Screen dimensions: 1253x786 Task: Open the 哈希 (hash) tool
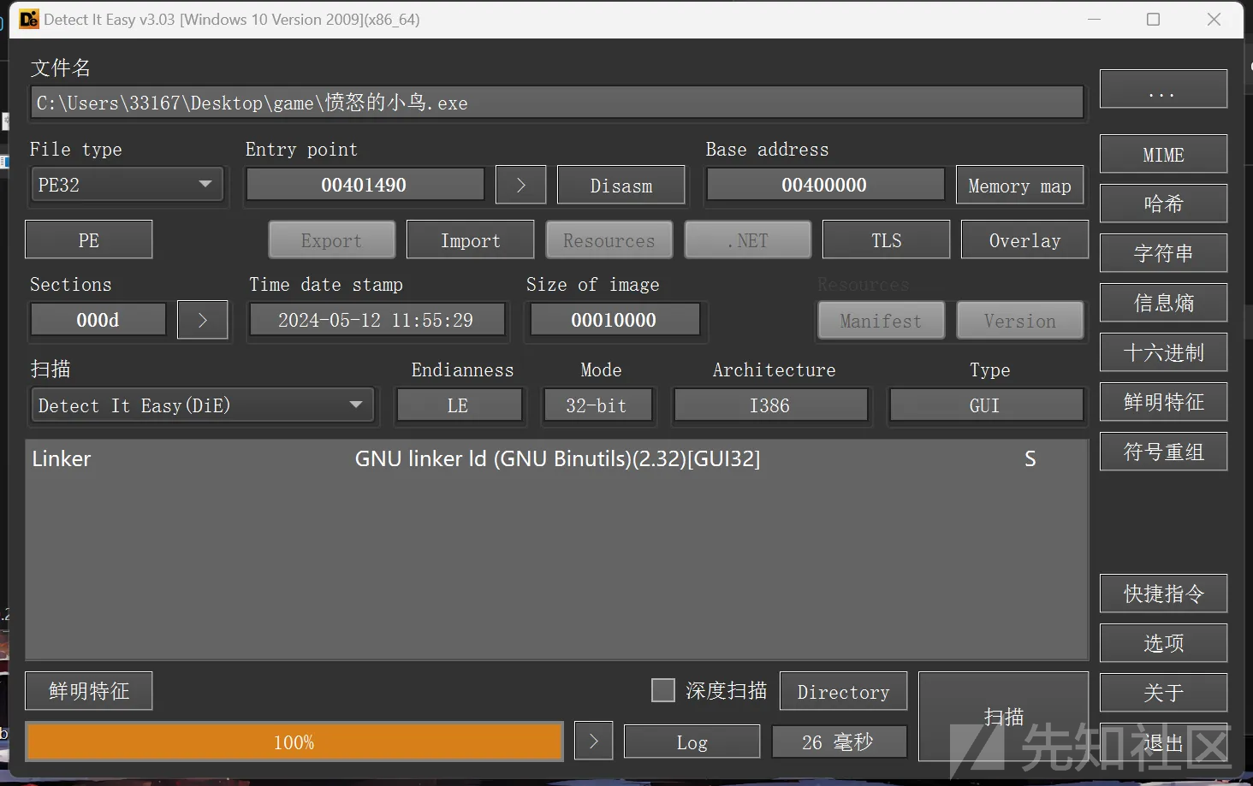(1163, 204)
